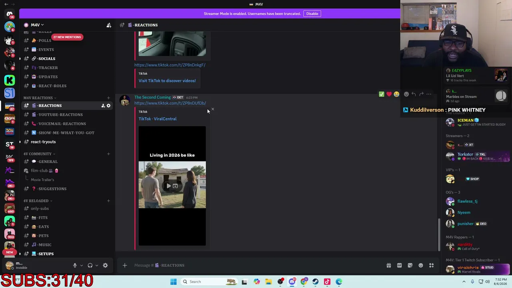Open Discord direct messages home icon
The width and height of the screenshot is (512, 288).
[x=10, y=14]
